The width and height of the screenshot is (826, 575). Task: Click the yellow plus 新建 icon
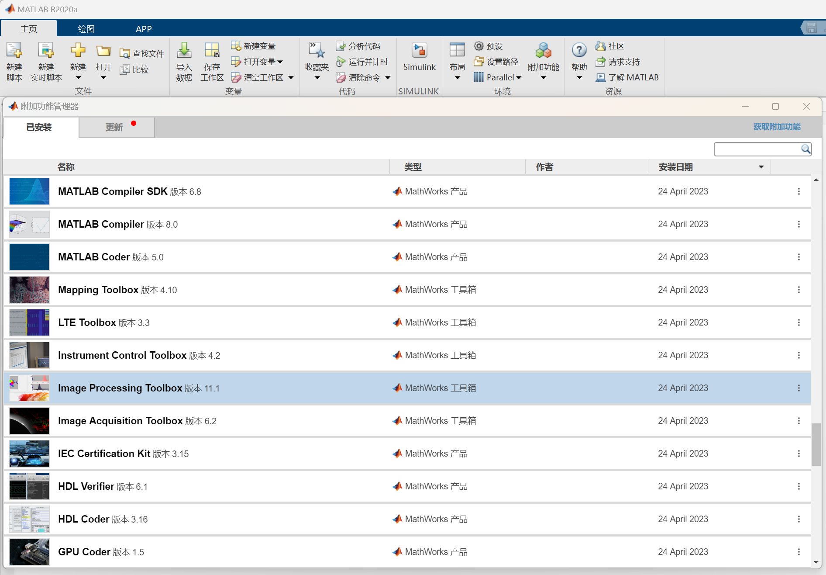pos(78,51)
